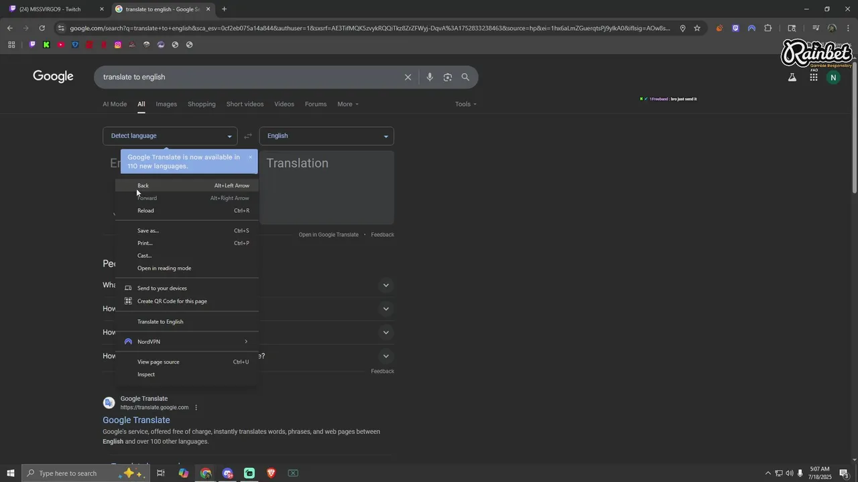Choose Inspect in context menu
The image size is (858, 482).
[x=187, y=374]
